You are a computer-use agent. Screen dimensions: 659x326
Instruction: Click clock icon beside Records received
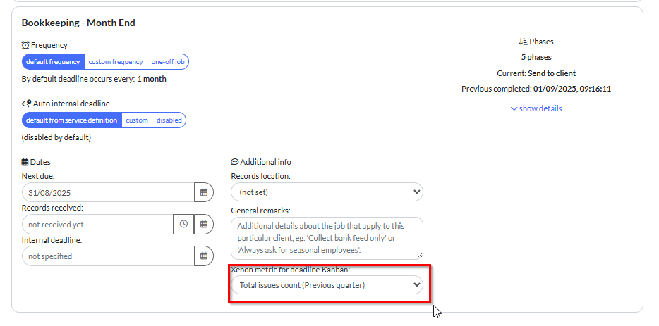pyautogui.click(x=183, y=224)
